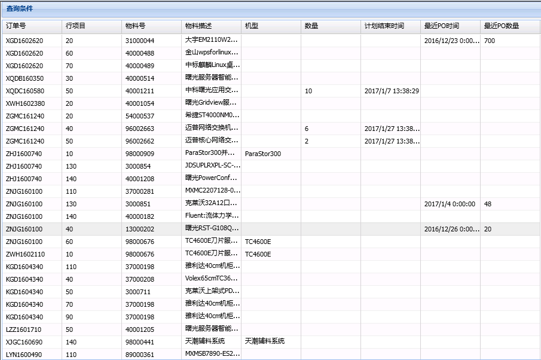This screenshot has width=541, height=360.
Task: Select order XWH1602380 row
Action: click(271, 103)
